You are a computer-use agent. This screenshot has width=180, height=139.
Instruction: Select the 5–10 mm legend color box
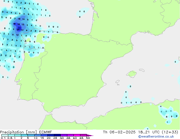coord(31,135)
